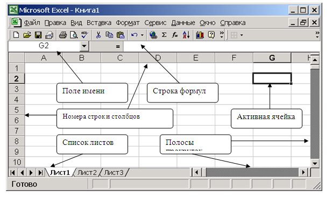Click the Paste clipboard icon
Viewport: 332px width, 198px height.
[x=121, y=35]
